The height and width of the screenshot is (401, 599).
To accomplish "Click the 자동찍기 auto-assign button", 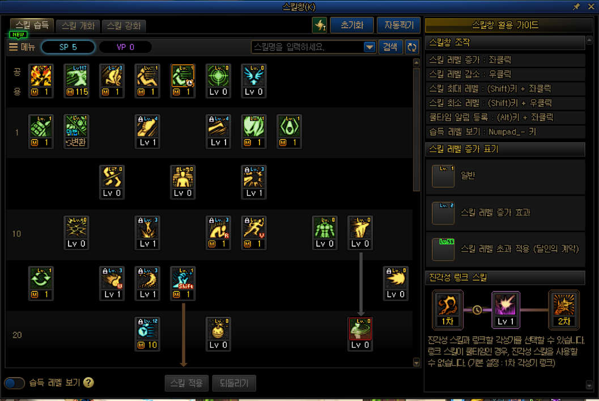I will click(399, 25).
